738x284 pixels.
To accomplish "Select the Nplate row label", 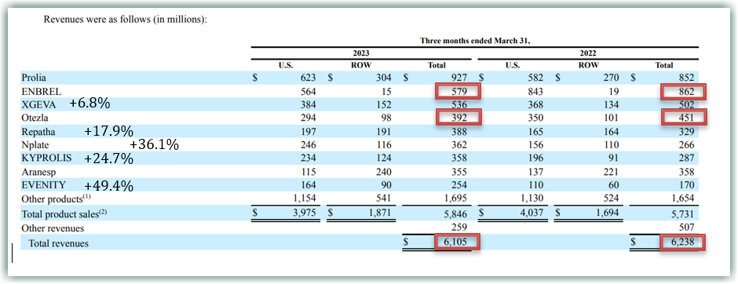I will 35,145.
